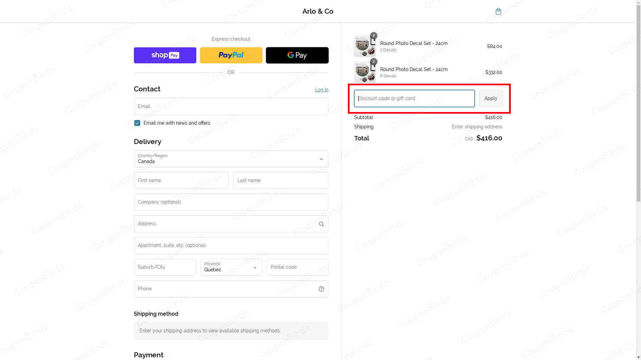Pay with Shop Pay express checkout
The height and width of the screenshot is (360, 641).
tap(165, 55)
